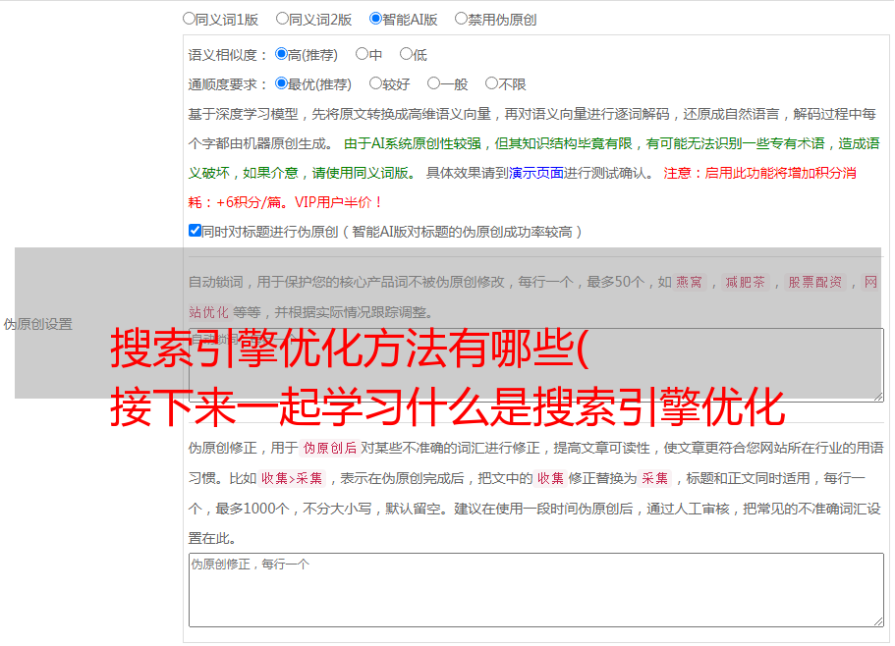Set 语义相似度 to 低
The height and width of the screenshot is (646, 895).
[x=406, y=54]
